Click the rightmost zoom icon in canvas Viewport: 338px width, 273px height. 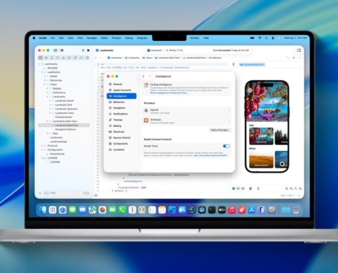pyautogui.click(x=300, y=188)
